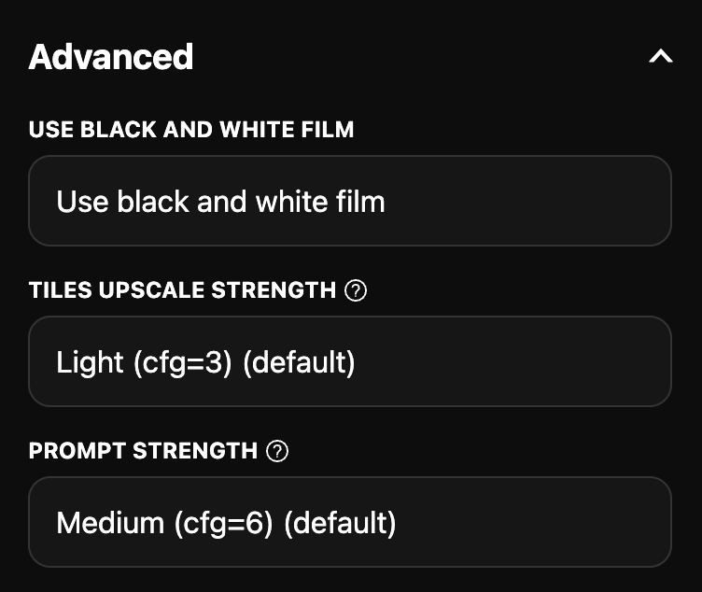This screenshot has width=702, height=592.
Task: Change the tiles upscale cfg strength setting
Action: 350,361
